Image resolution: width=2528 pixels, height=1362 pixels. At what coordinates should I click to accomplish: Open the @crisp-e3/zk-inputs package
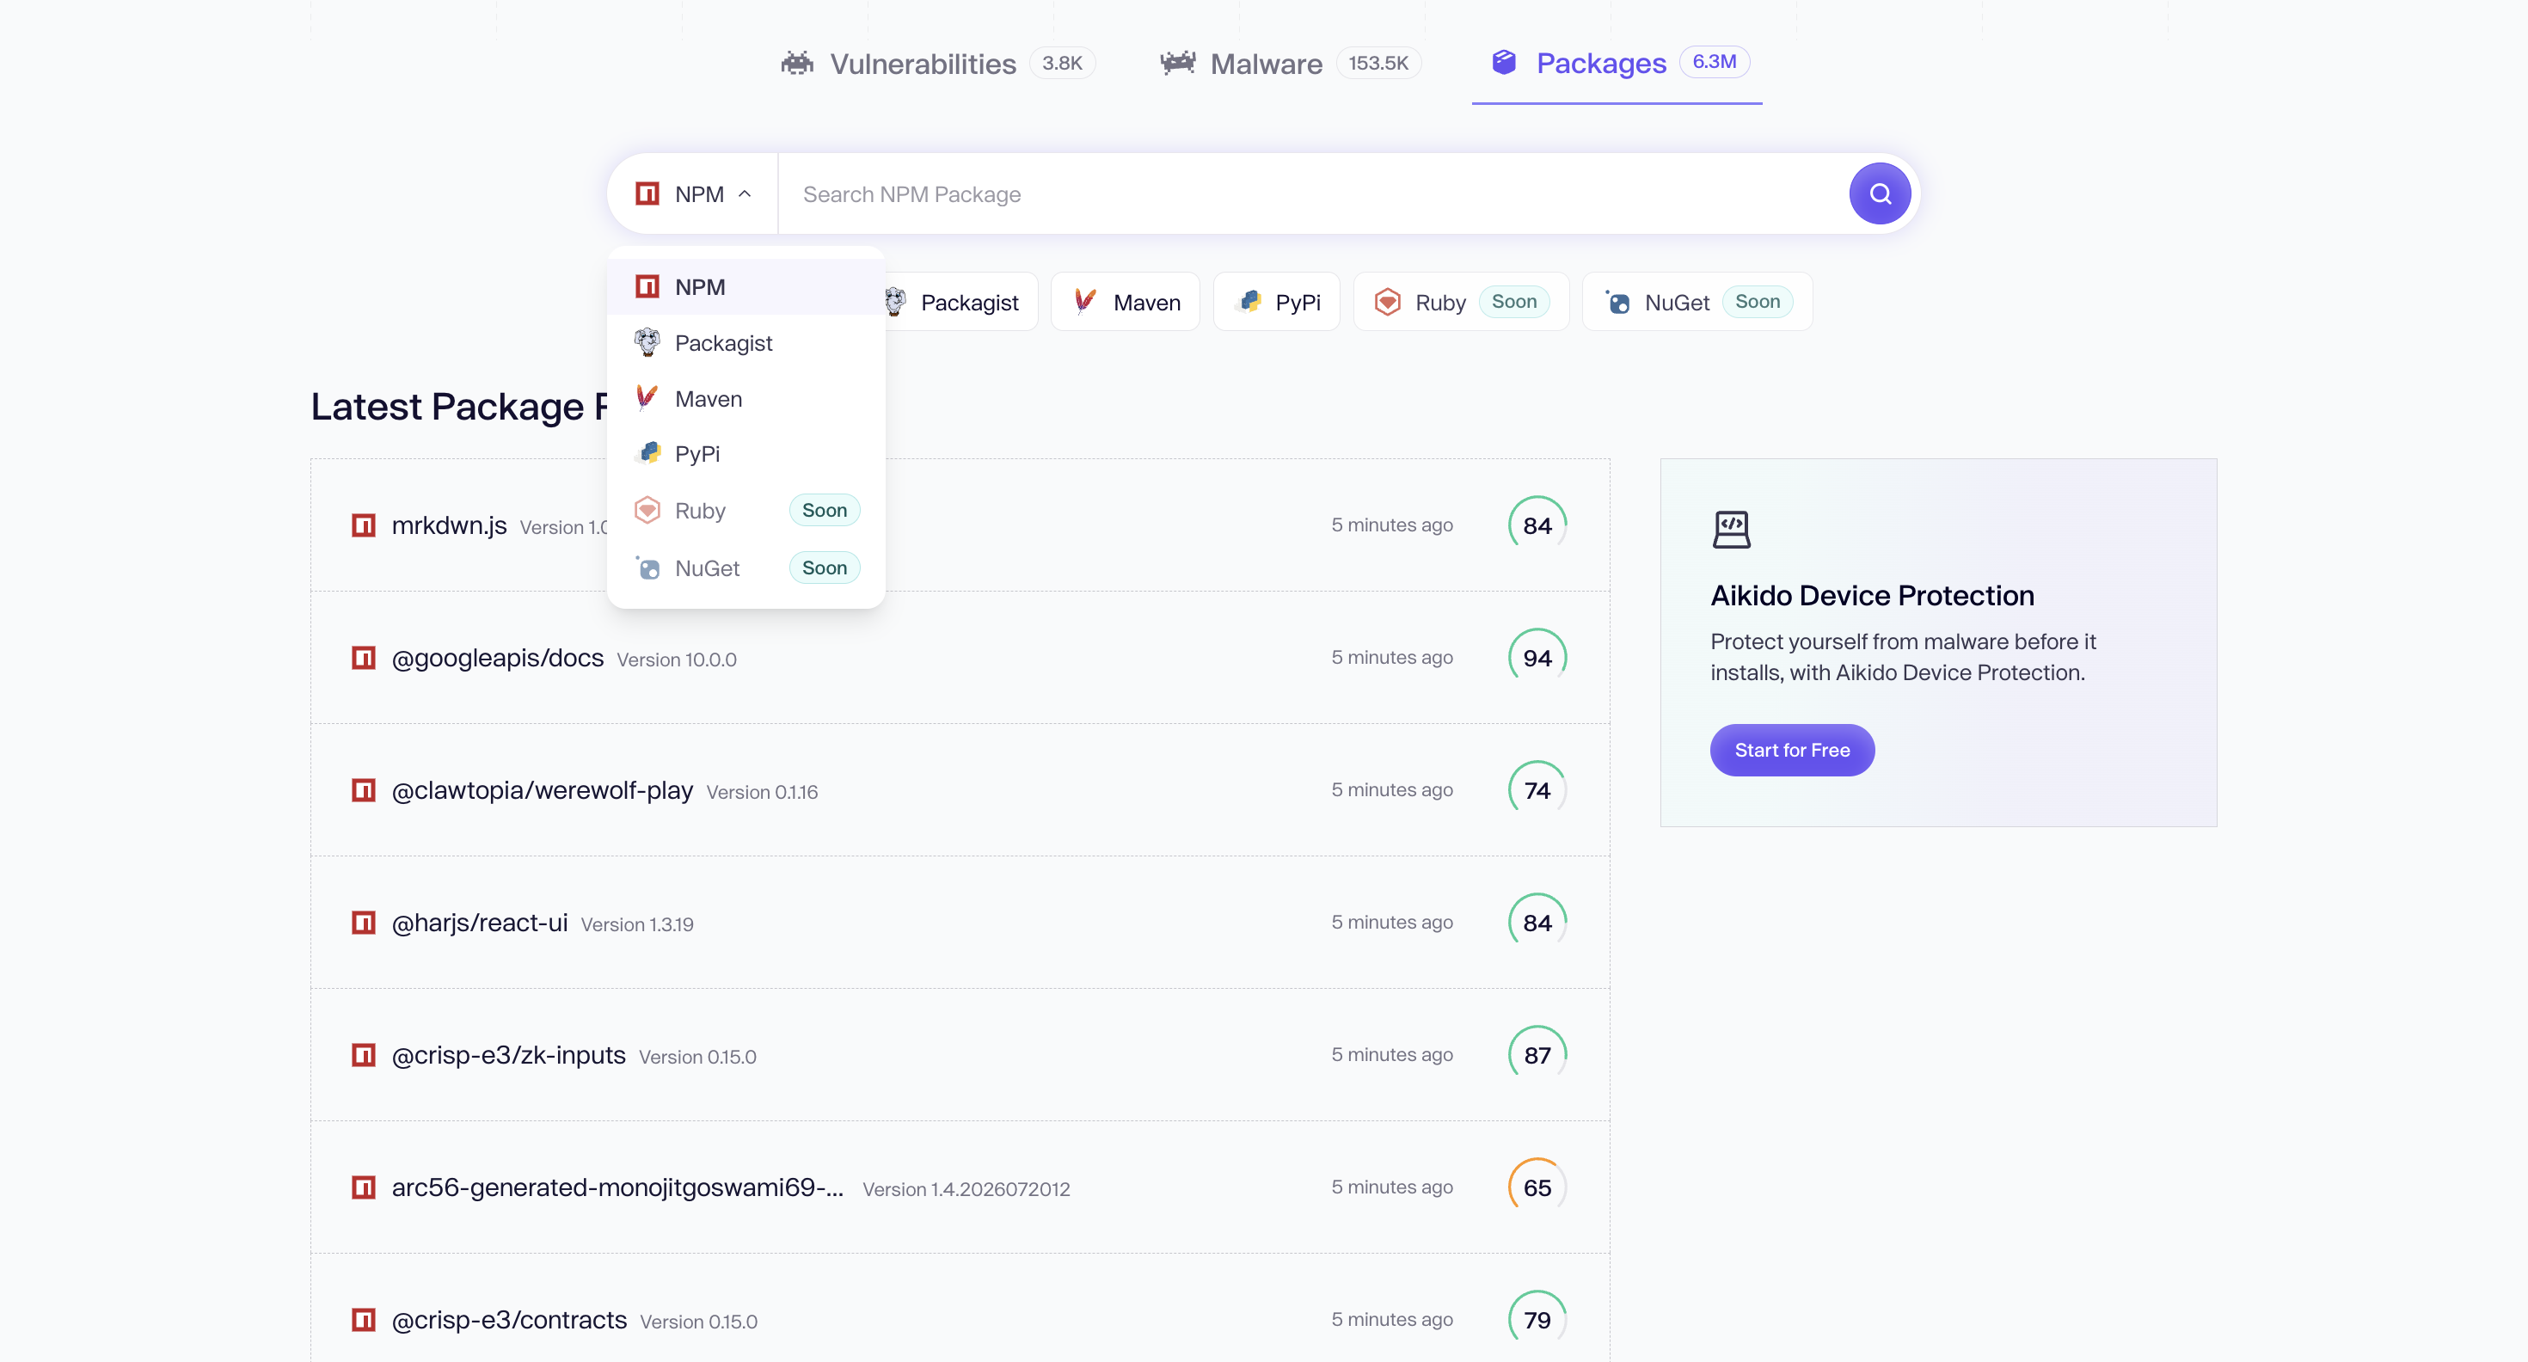[x=960, y=1055]
